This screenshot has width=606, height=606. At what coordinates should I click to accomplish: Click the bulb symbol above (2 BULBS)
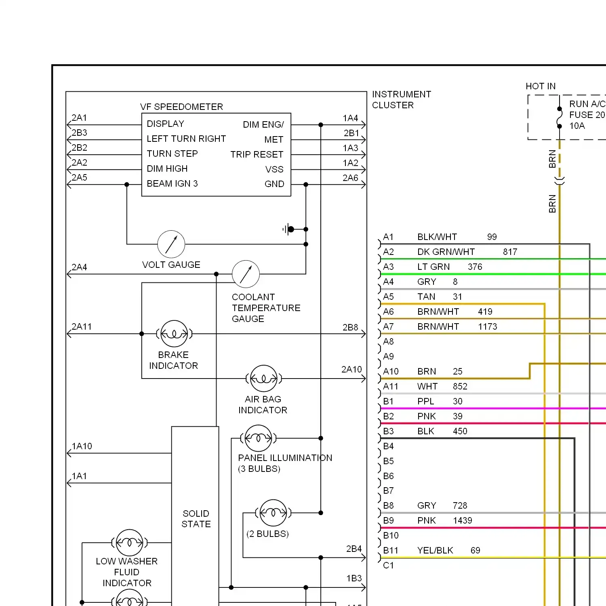(274, 513)
